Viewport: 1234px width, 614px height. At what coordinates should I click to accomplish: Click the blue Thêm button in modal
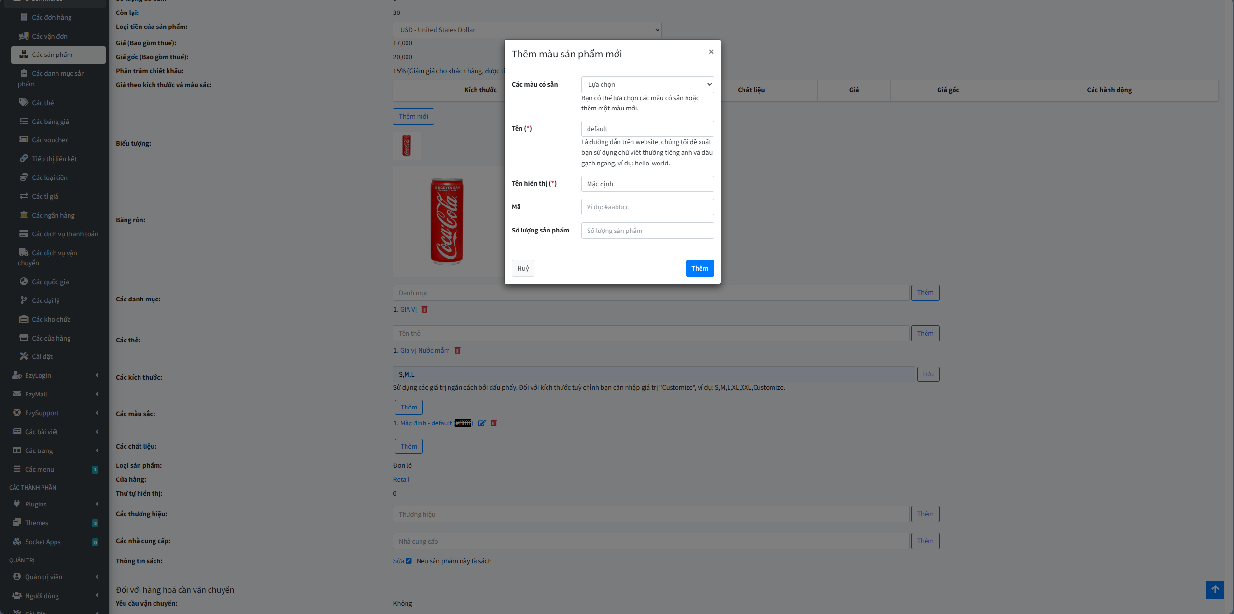(699, 268)
